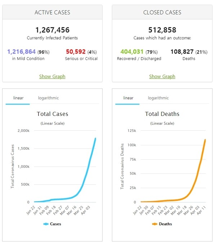Open Show Graph link under Closed Cases
This screenshot has width=216, height=244.
(162, 76)
